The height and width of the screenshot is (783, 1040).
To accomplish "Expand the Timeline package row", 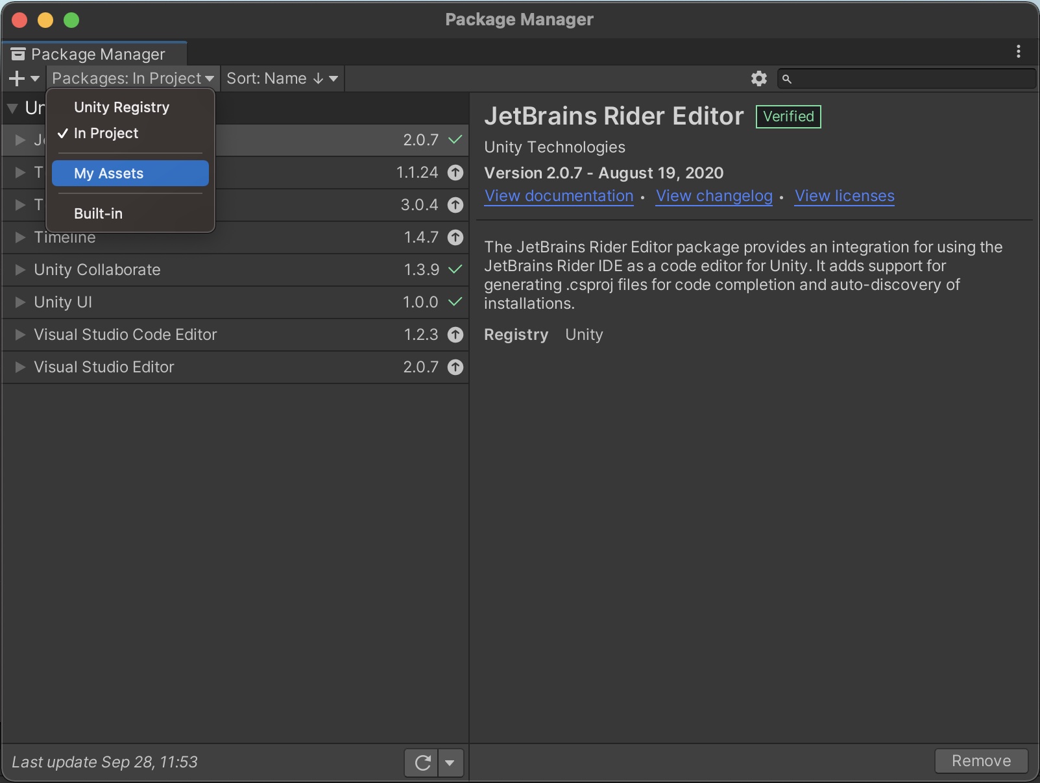I will pyautogui.click(x=20, y=237).
